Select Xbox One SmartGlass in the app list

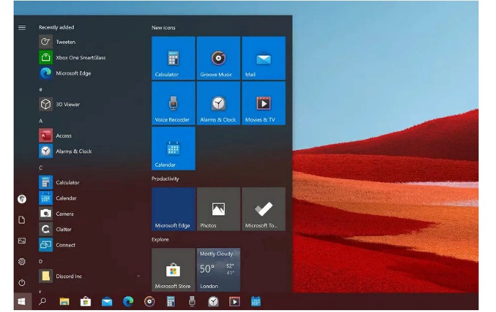click(x=79, y=58)
